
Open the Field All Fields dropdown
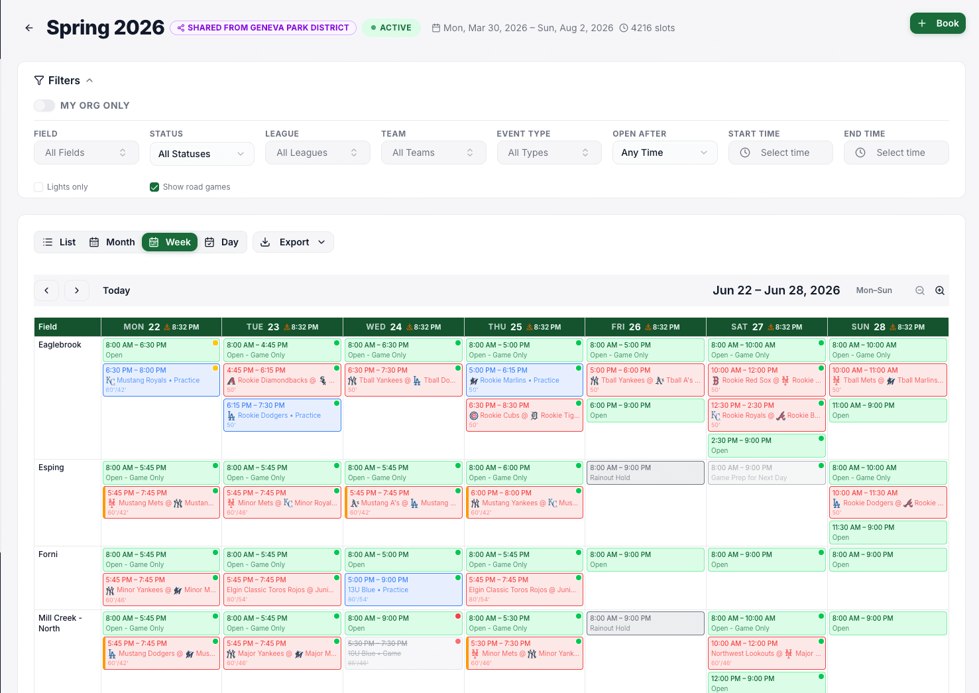pos(86,153)
